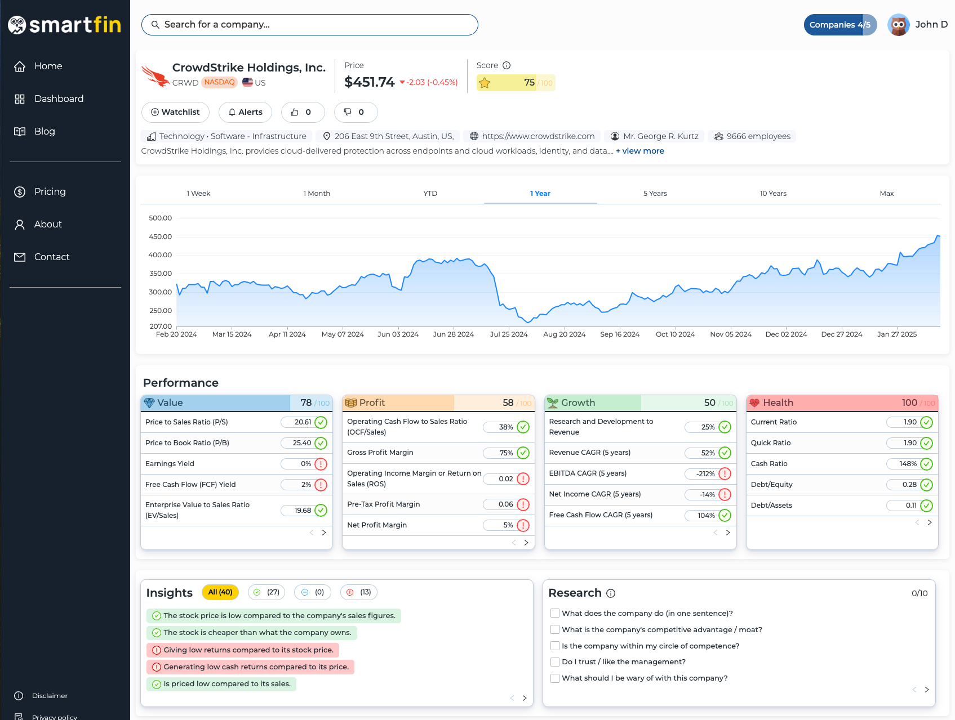Screen dimensions: 955x720
Task: Set up Alerts for CRWD
Action: (245, 112)
